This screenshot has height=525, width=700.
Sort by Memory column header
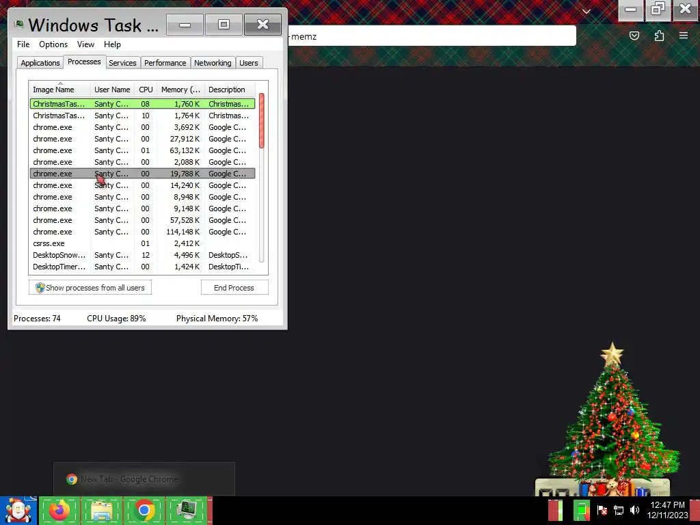[x=180, y=90]
